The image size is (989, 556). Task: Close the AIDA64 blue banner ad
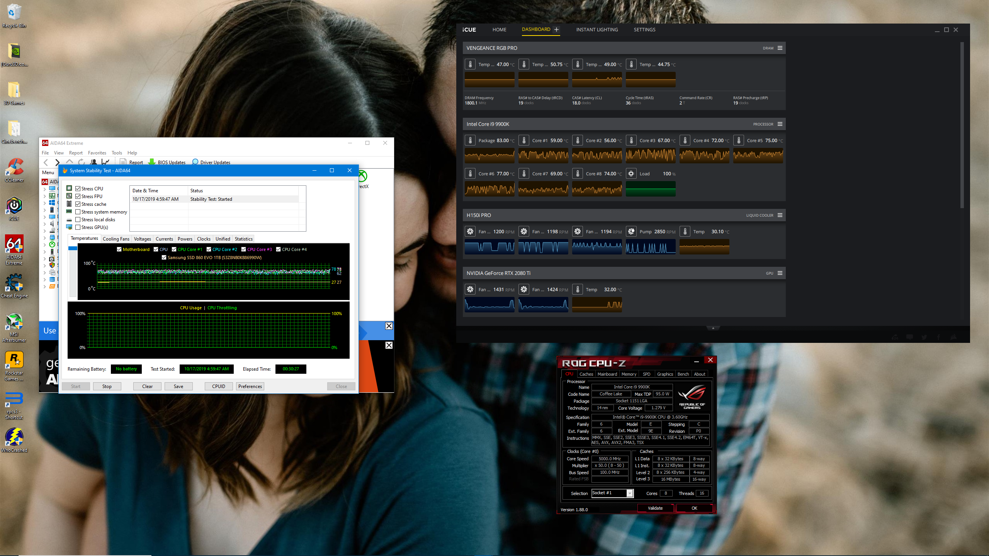[x=389, y=326]
